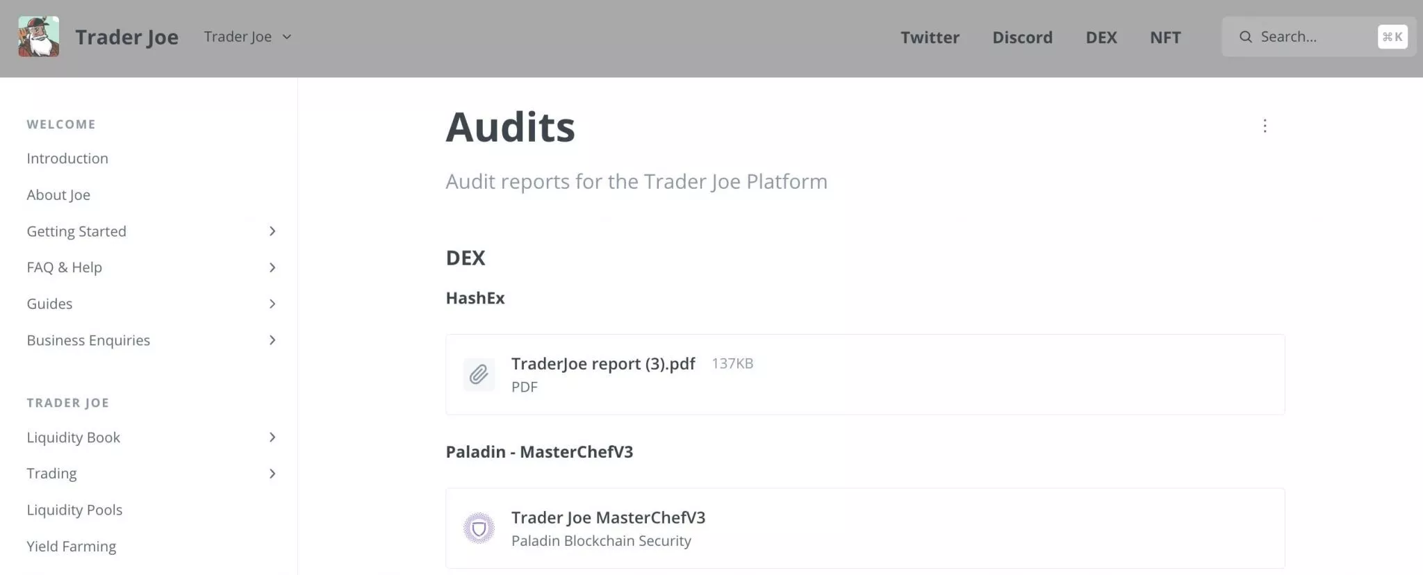
Task: Click the search magnifier icon
Action: [x=1246, y=37]
